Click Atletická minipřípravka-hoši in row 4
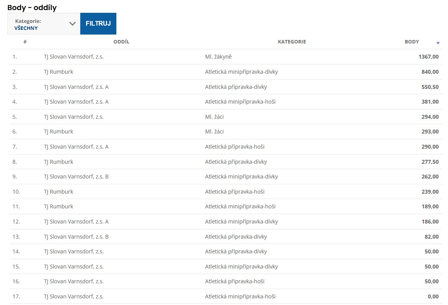Image resolution: width=448 pixels, height=305 pixels. pos(240,102)
